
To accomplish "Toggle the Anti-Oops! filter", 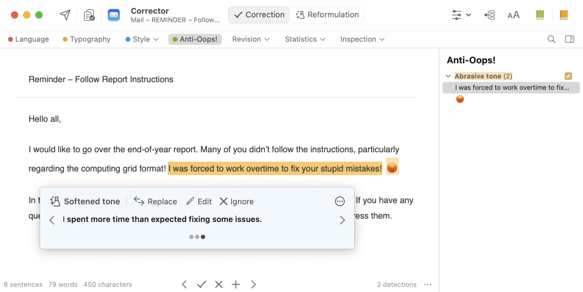I will tap(195, 39).
